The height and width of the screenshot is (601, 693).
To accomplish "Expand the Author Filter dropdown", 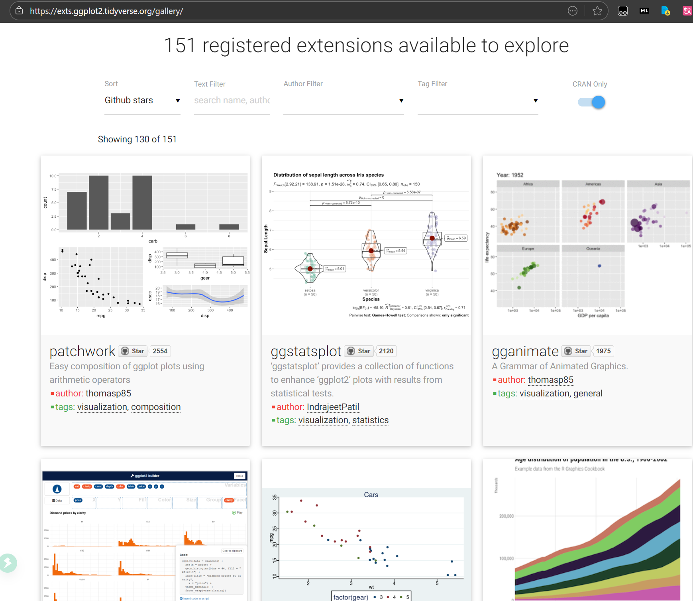I will point(344,100).
